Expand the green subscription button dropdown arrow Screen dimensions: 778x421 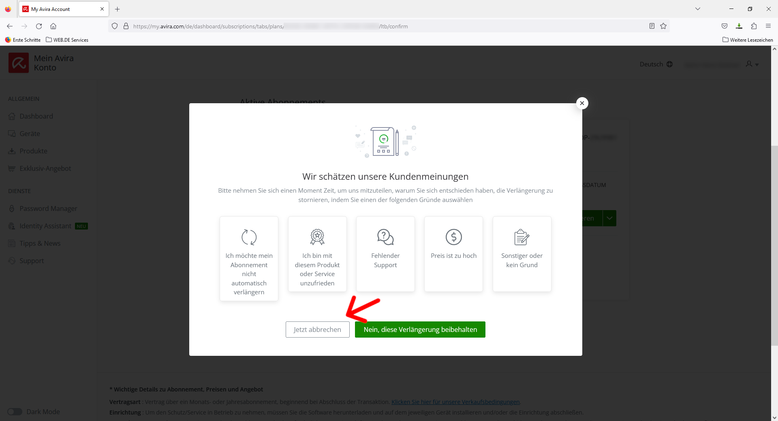pos(609,218)
